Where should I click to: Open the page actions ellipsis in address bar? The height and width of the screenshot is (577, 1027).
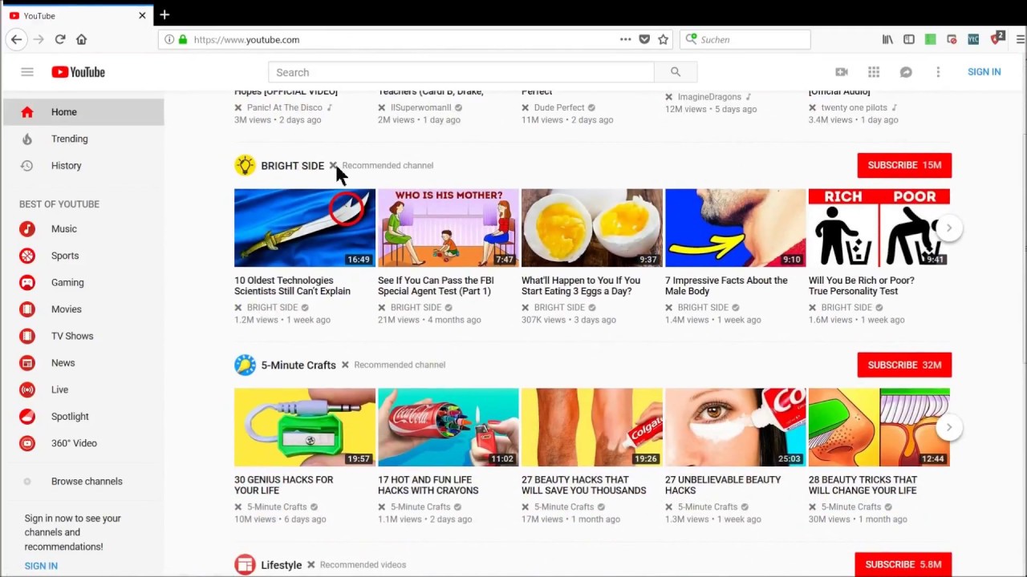coord(625,39)
